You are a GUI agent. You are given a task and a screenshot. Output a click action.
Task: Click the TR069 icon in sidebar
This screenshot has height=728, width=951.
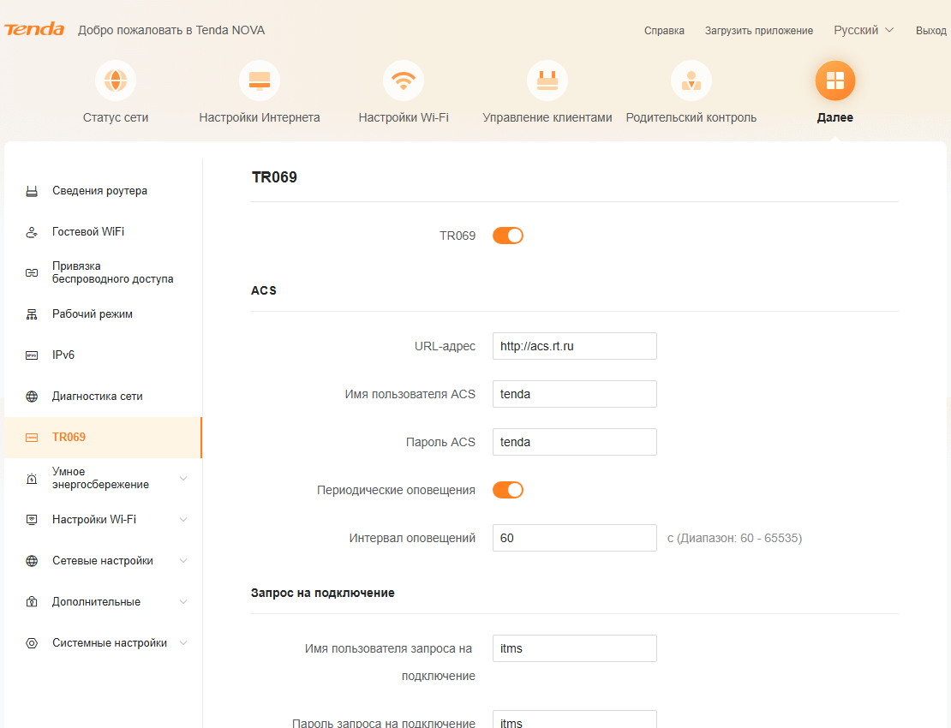click(32, 438)
